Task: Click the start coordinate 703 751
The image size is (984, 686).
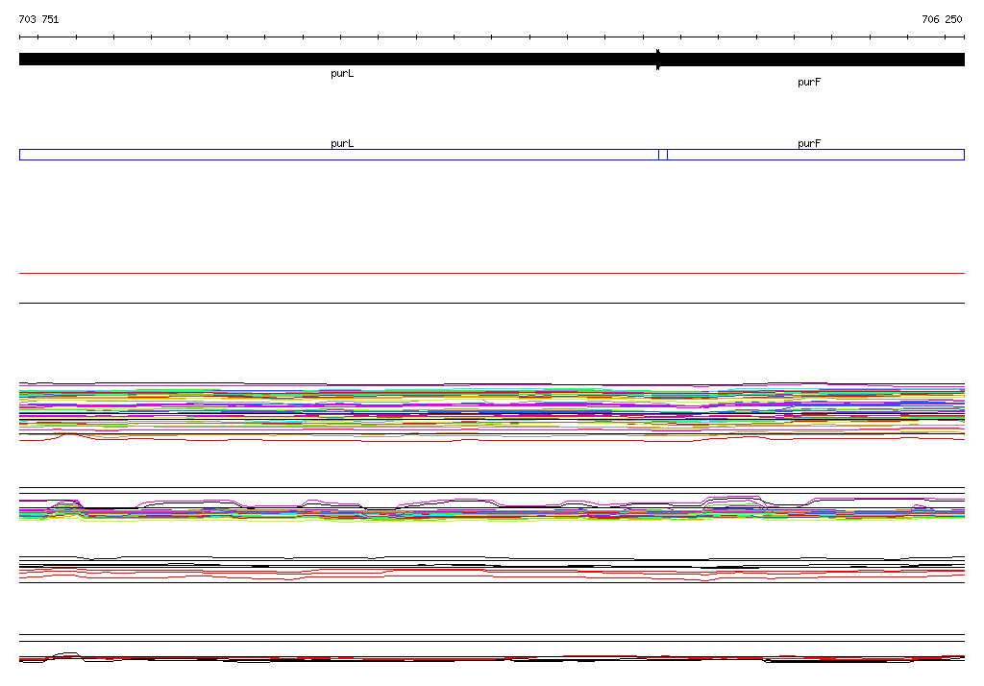Action: pyautogui.click(x=38, y=19)
